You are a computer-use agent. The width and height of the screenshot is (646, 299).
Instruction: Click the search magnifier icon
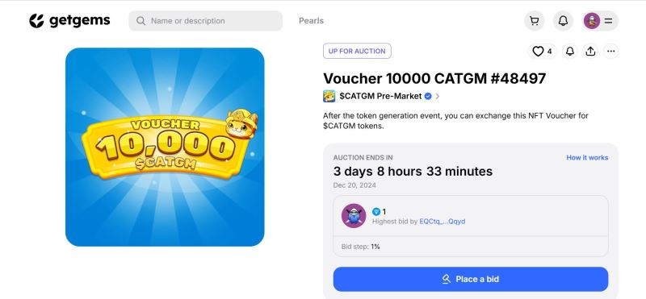pos(141,21)
